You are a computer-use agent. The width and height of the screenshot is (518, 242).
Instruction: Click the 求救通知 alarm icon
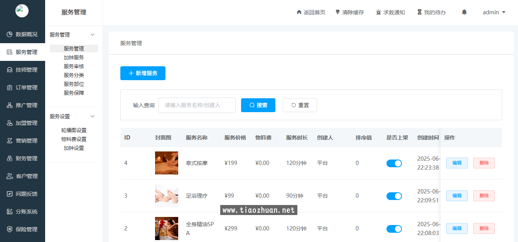coord(378,12)
